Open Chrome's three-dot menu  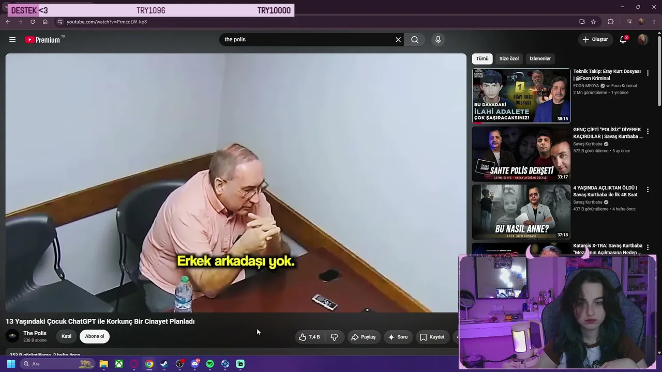(x=653, y=22)
